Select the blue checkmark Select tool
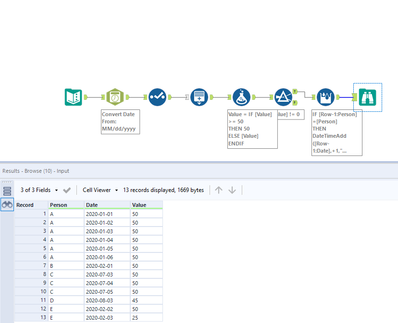This screenshot has width=398, height=323. pos(157,97)
